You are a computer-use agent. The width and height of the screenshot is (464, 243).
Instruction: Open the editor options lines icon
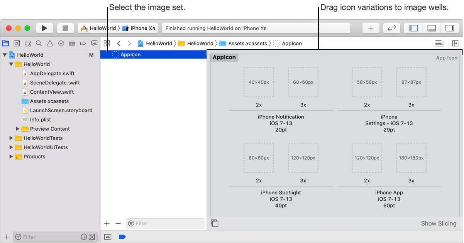click(439, 44)
